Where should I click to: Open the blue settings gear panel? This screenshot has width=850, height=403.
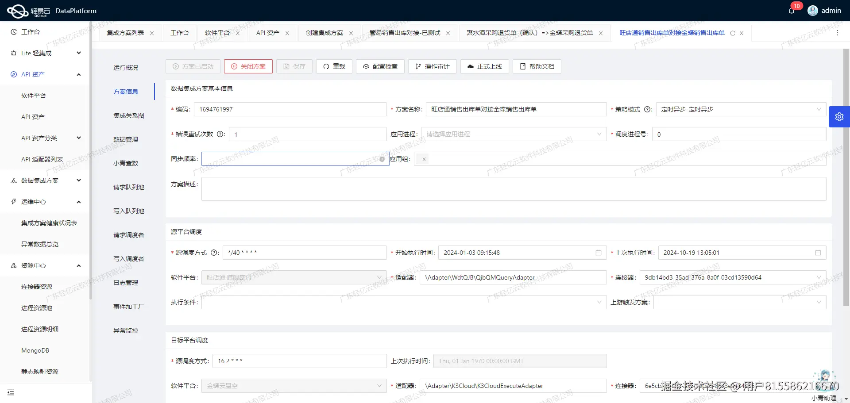pyautogui.click(x=839, y=117)
